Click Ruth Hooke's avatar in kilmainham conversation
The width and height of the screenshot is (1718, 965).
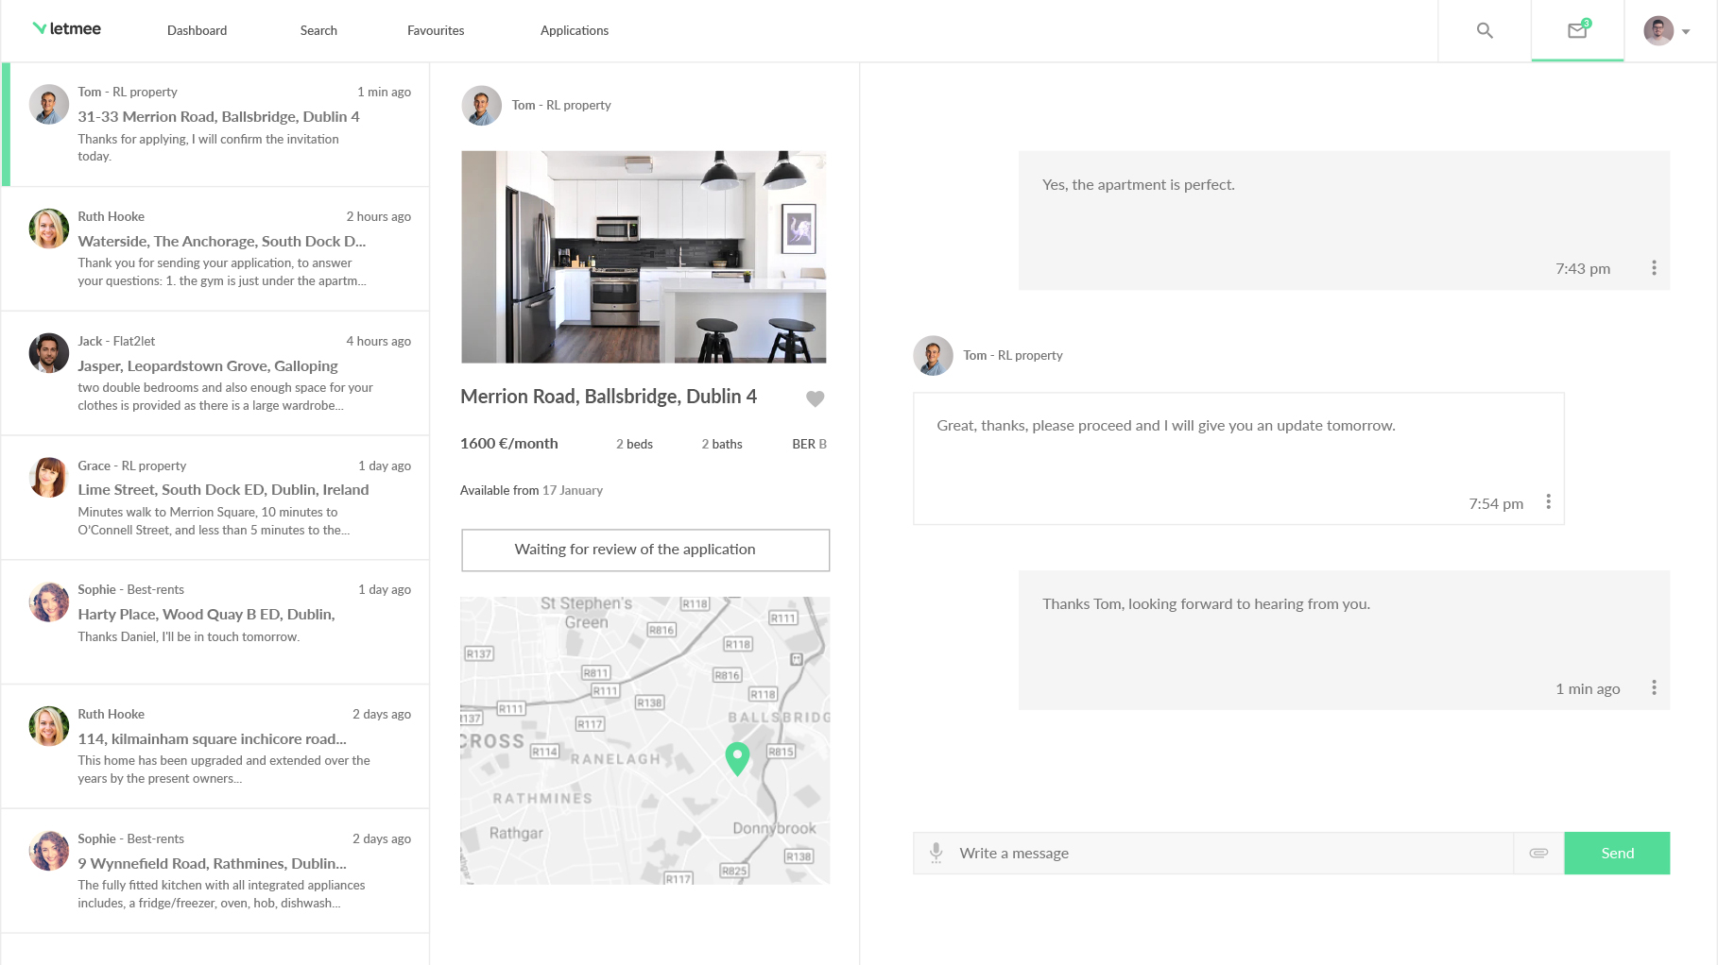tap(49, 726)
